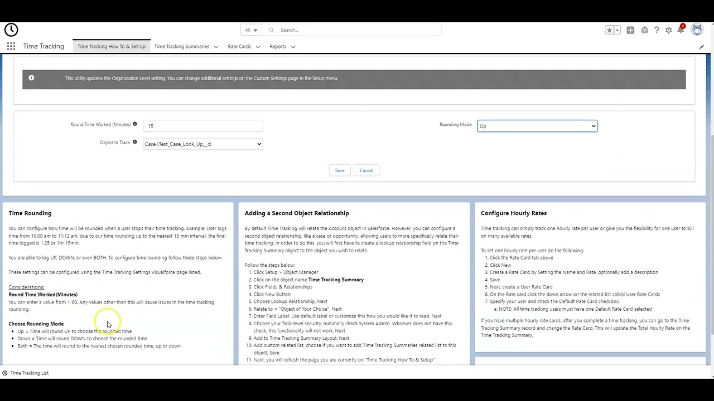Open the user profile avatar
This screenshot has height=401, width=714.
click(697, 30)
